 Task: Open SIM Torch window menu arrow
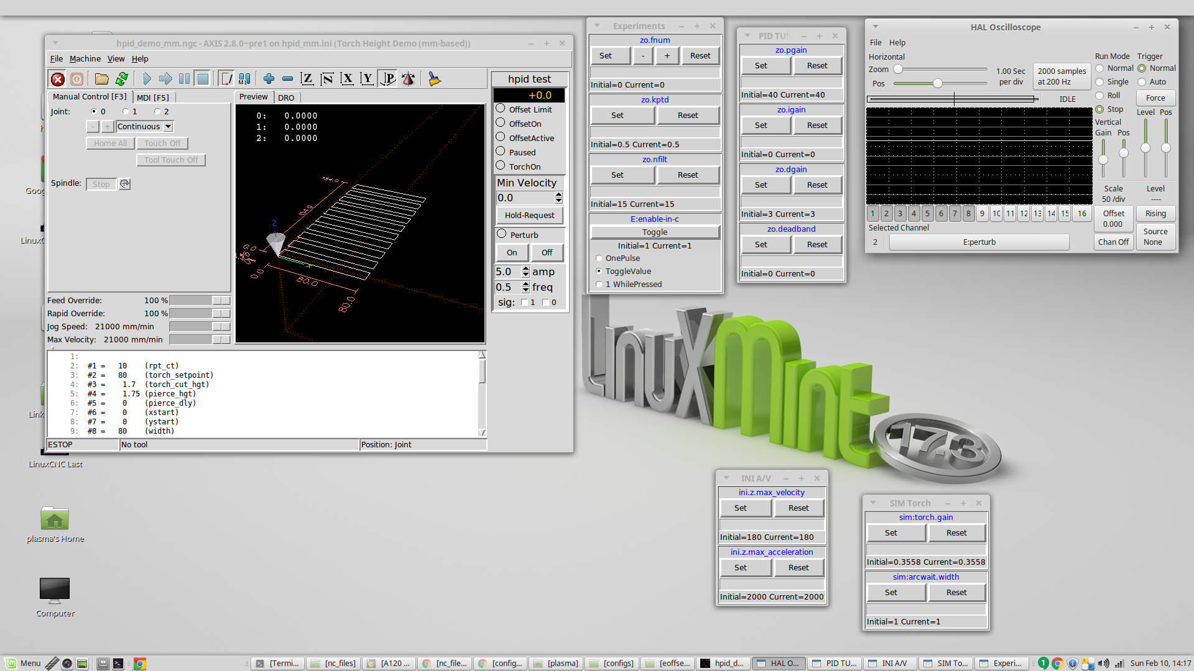(x=872, y=503)
